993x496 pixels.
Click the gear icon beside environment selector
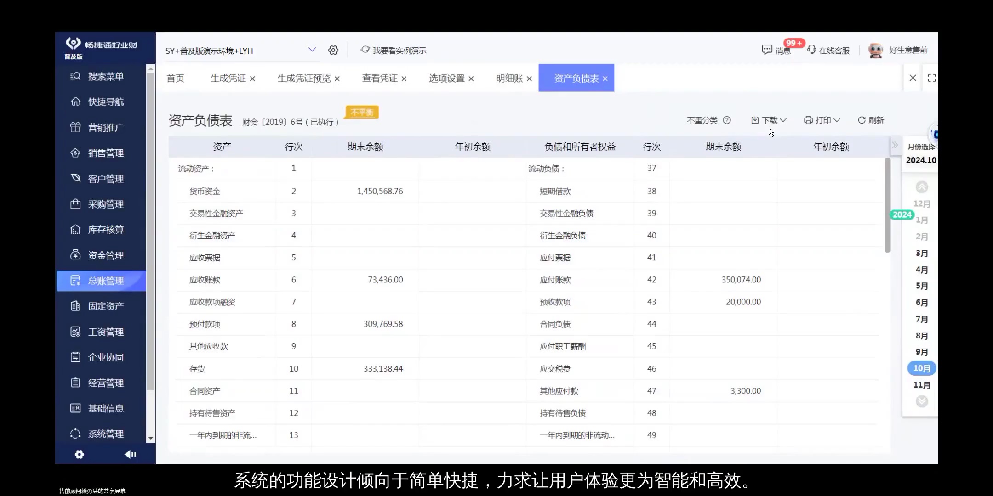coord(333,50)
